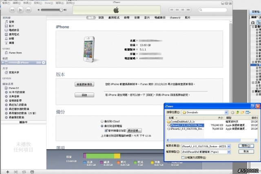Select 音樂 music note in library sidebar
Viewport: 261px width, 174px height.
point(9,22)
